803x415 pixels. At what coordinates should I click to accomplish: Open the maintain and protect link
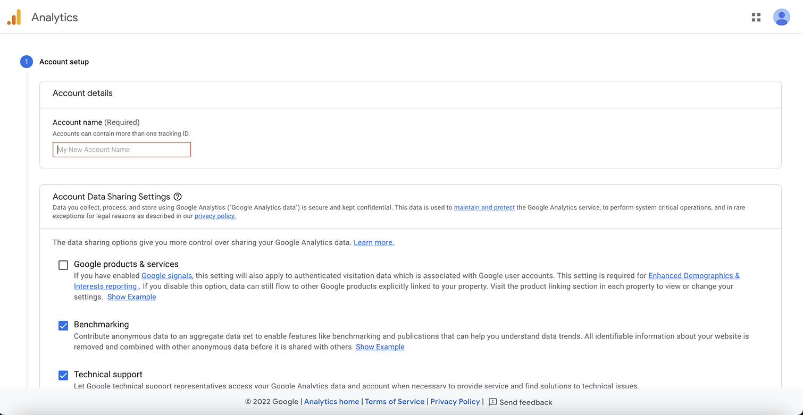click(484, 208)
